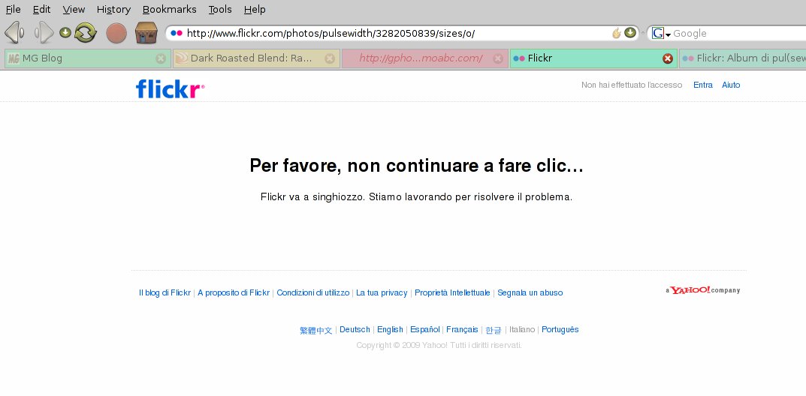Go back with the Back arrow button

(14, 33)
